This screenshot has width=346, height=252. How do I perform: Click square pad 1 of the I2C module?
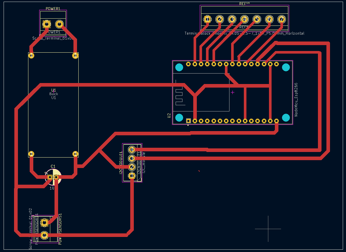[x=132, y=176]
